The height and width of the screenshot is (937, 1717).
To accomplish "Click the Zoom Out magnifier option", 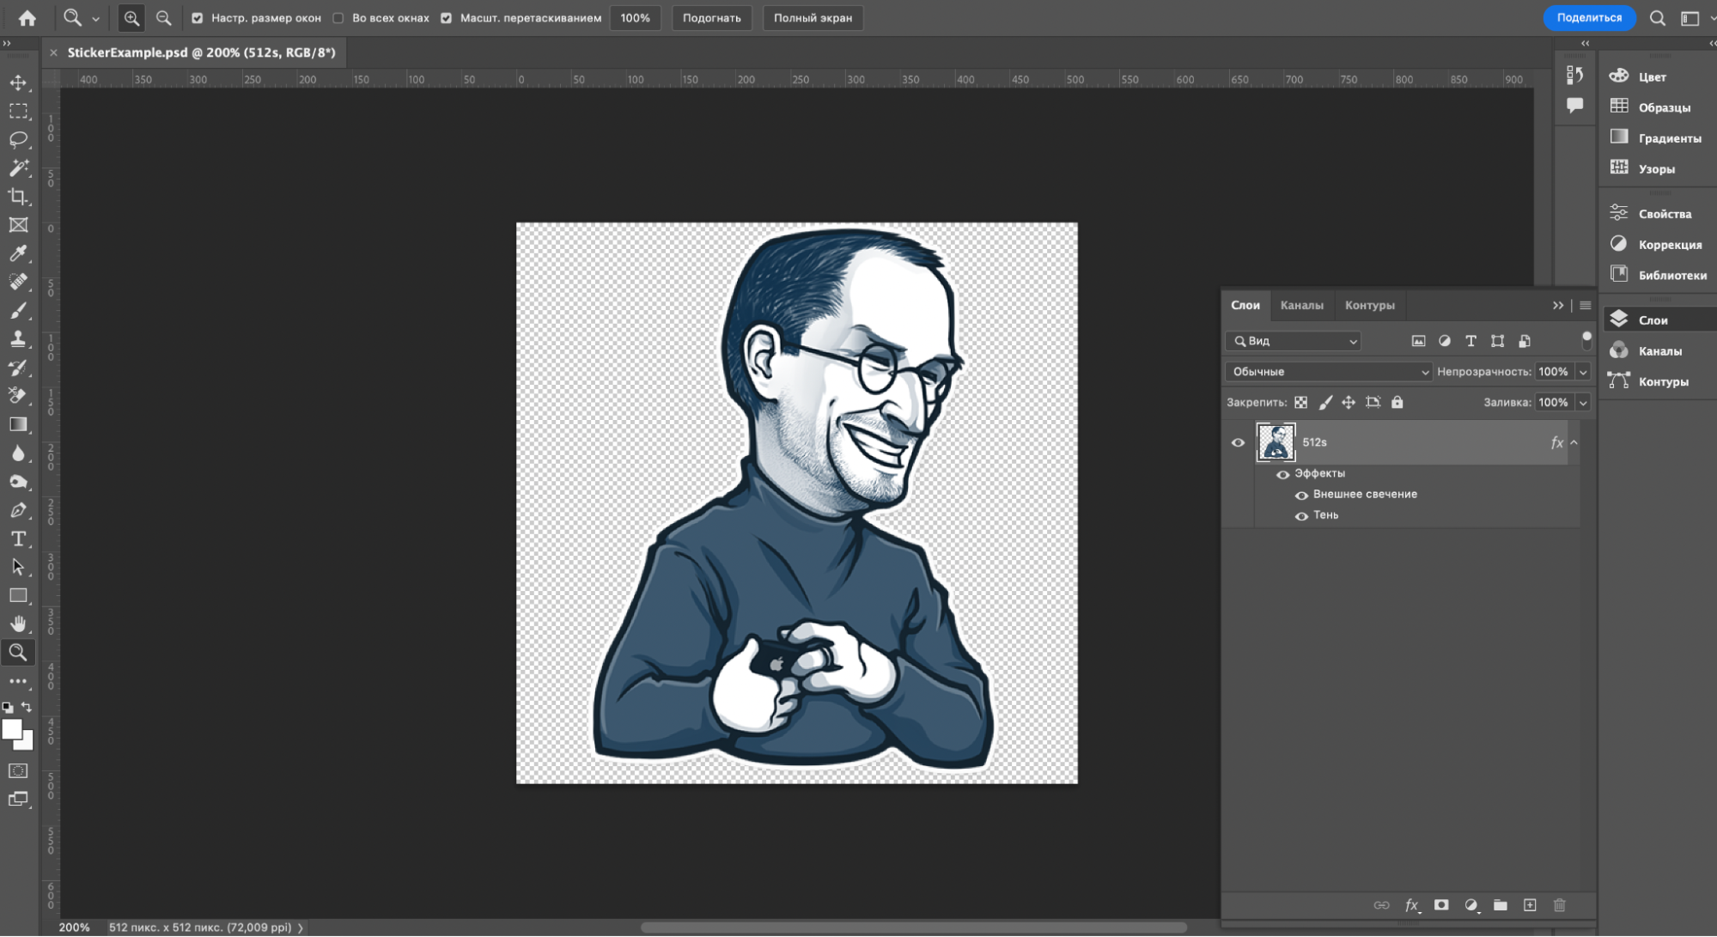I will (163, 18).
